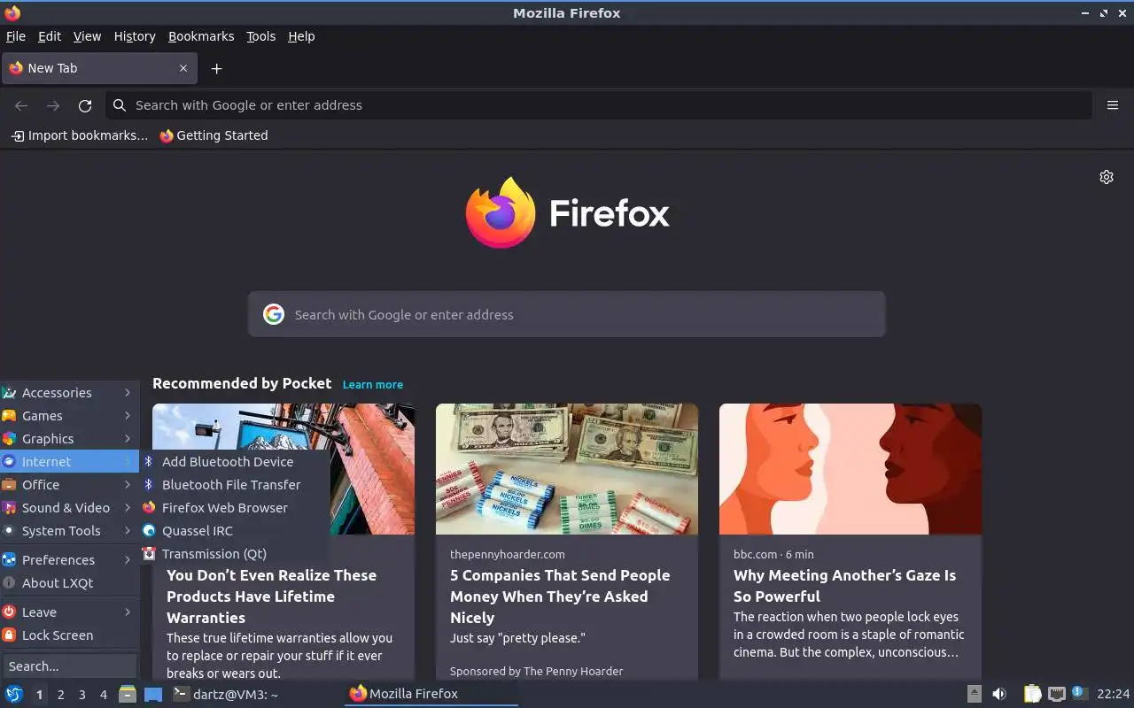Expand the Games category
Screen dimensions: 1134x708
pyautogui.click(x=69, y=416)
